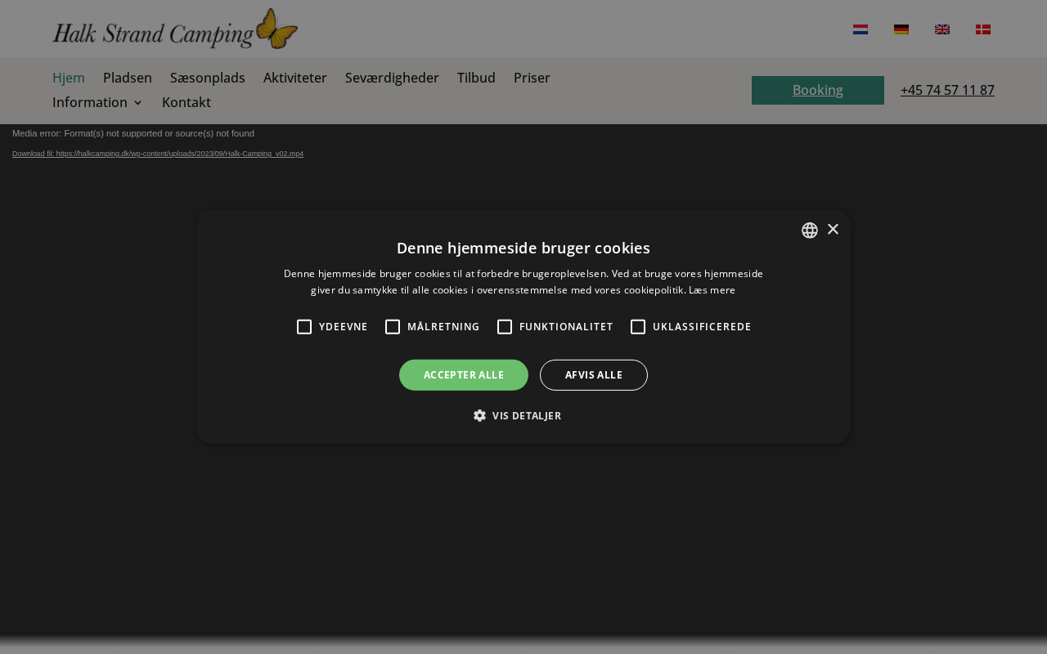Click the 'Media error: Format(s) not supported' message
The width and height of the screenshot is (1047, 654).
tap(133, 133)
